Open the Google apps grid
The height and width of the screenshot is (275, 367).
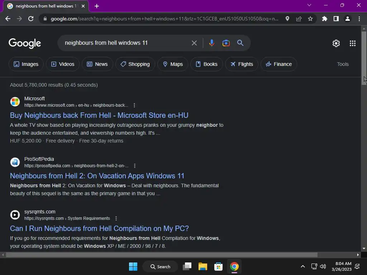353,43
